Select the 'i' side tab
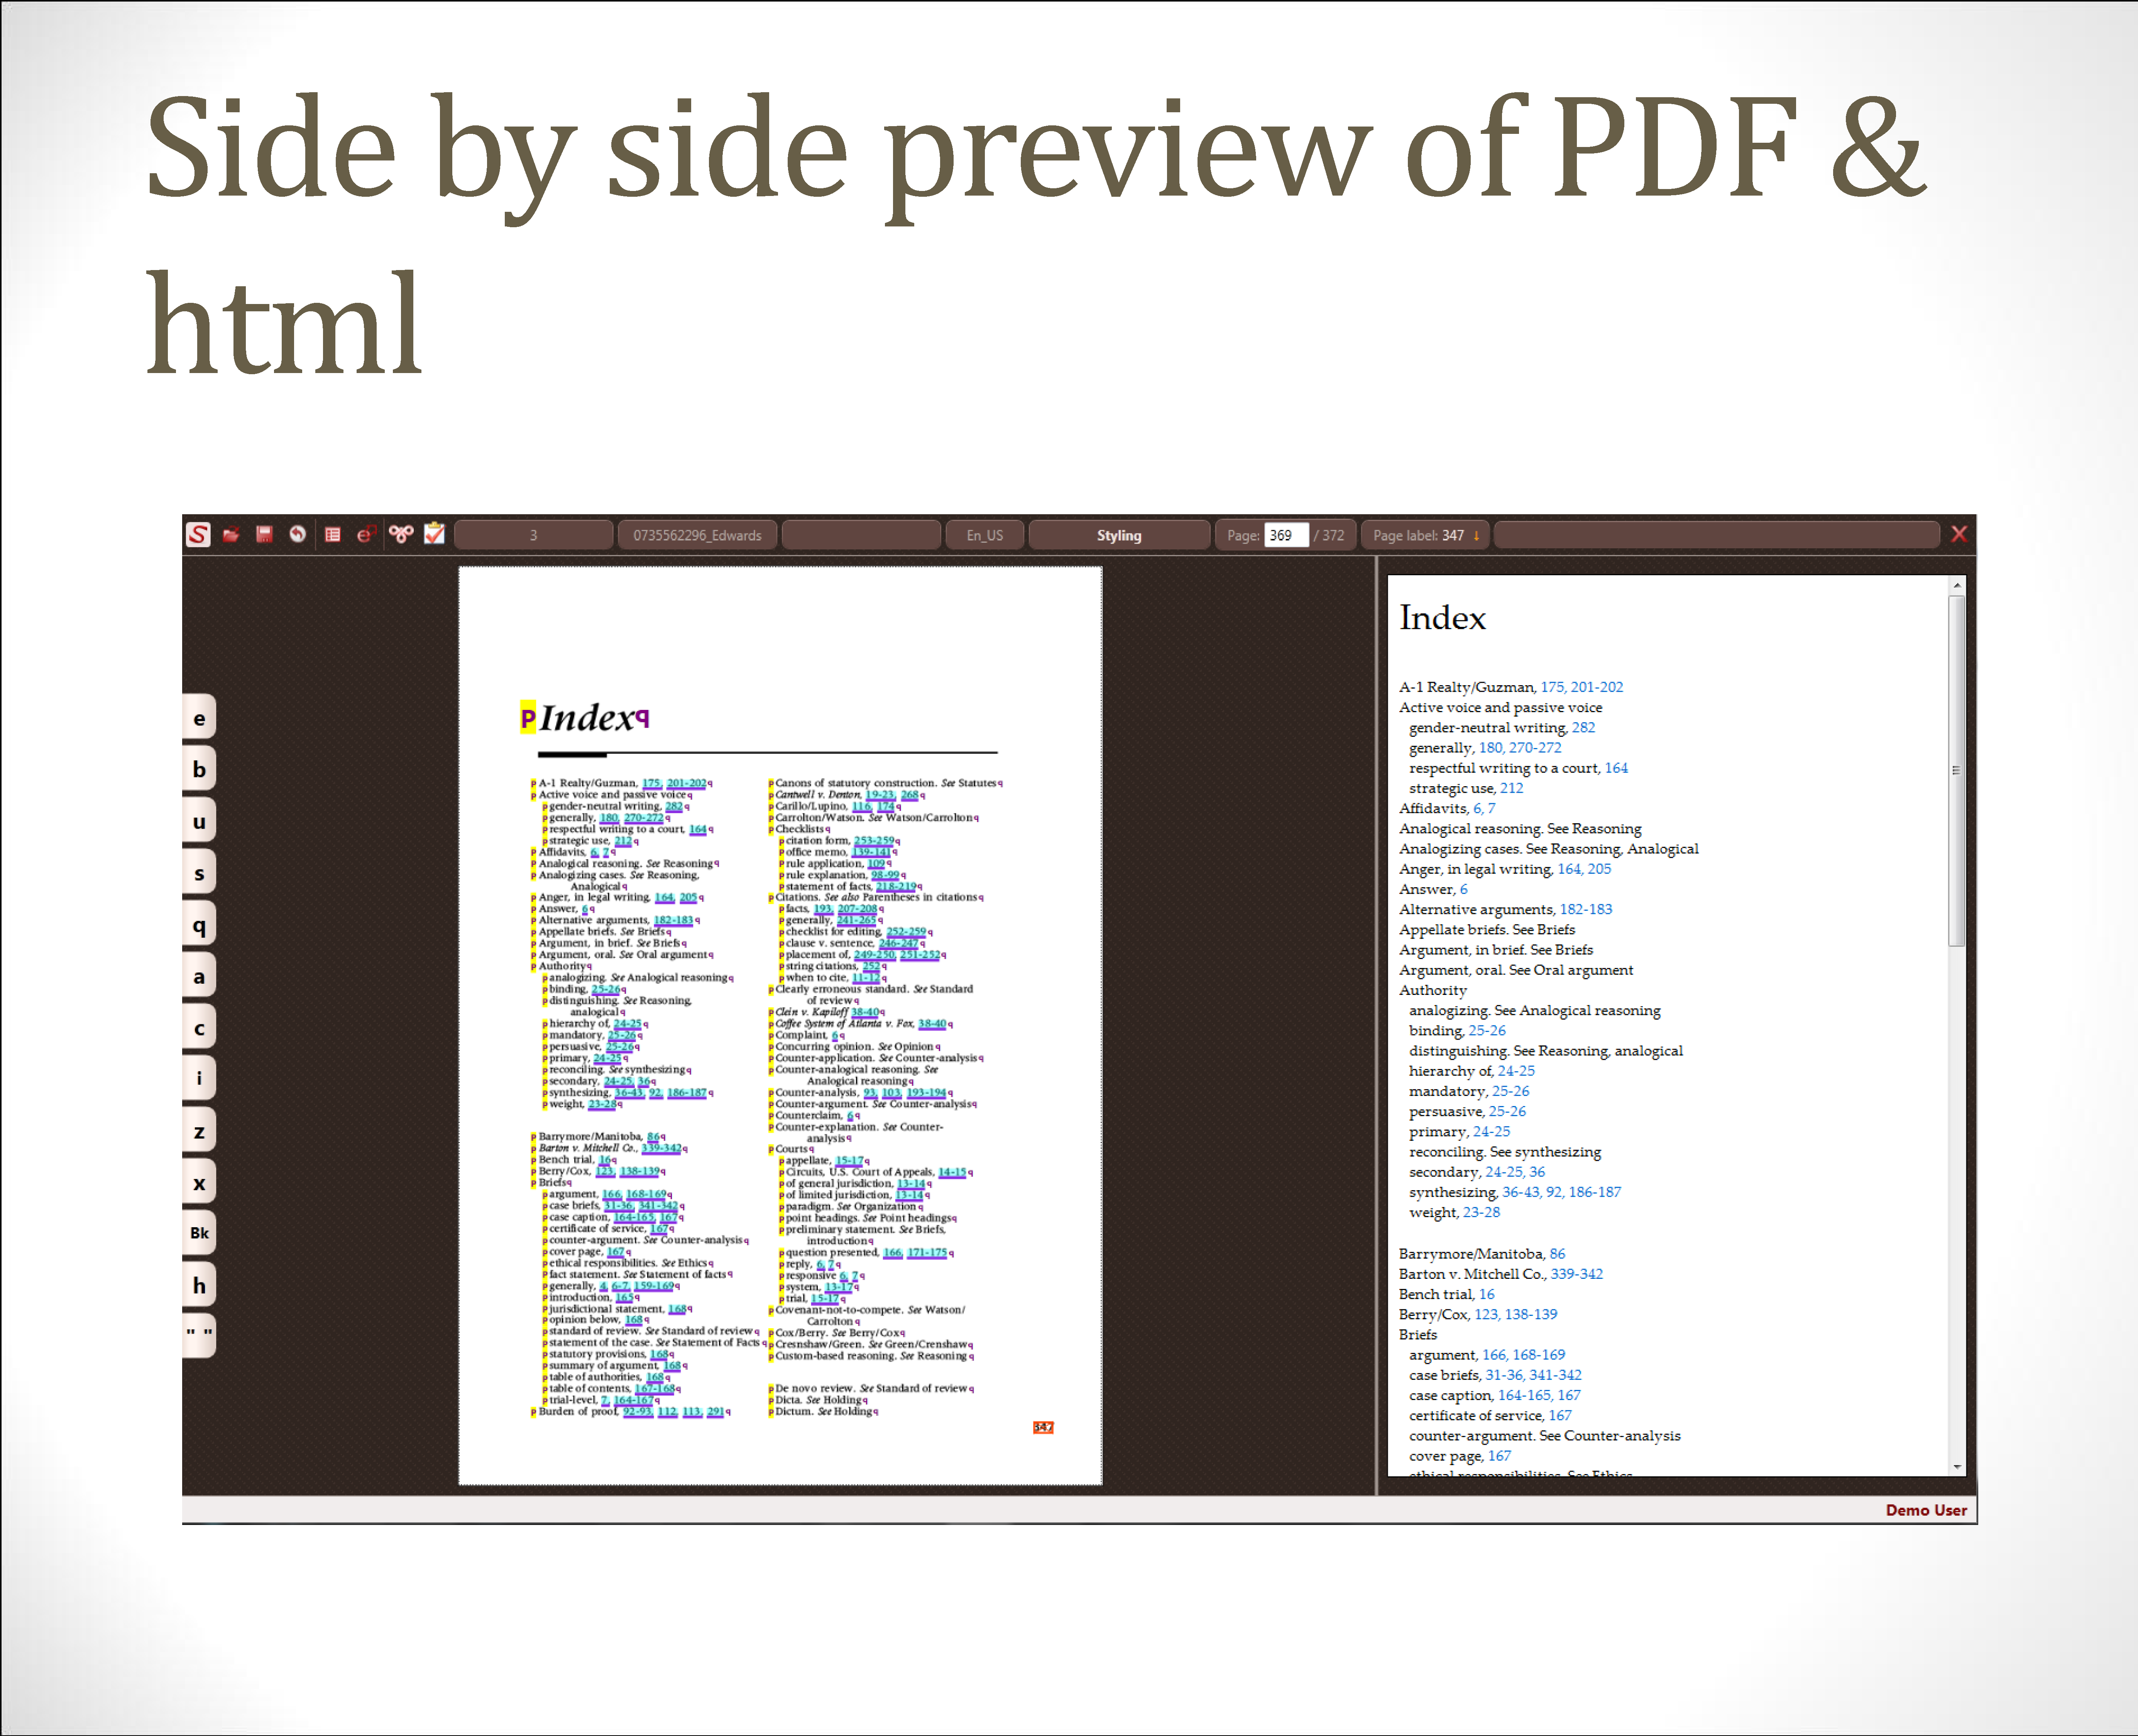 tap(199, 1078)
